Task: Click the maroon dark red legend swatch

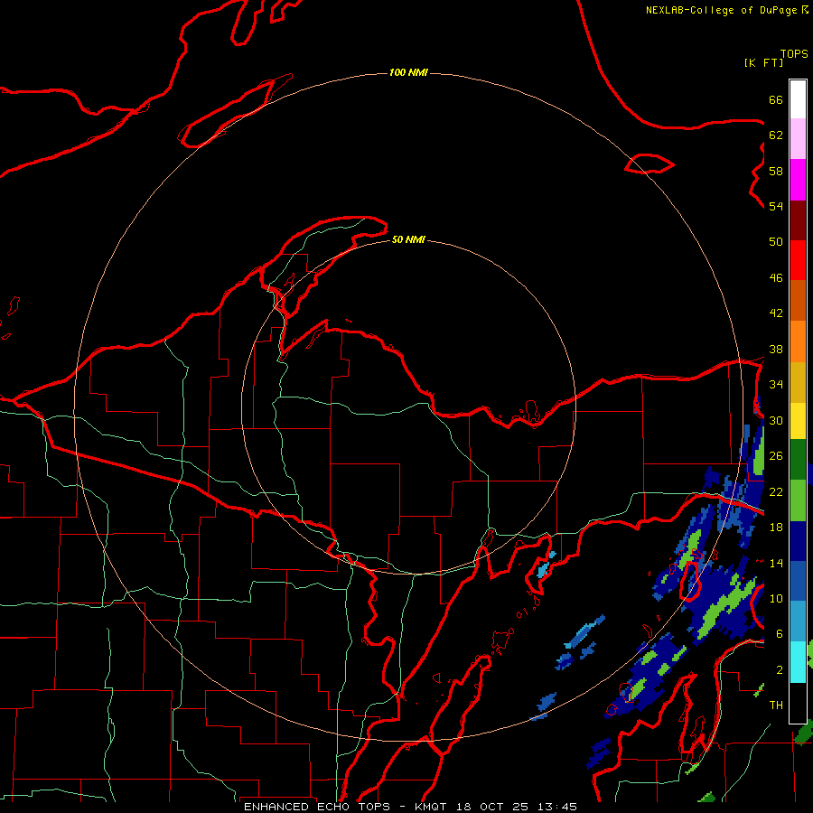Action: pos(798,220)
